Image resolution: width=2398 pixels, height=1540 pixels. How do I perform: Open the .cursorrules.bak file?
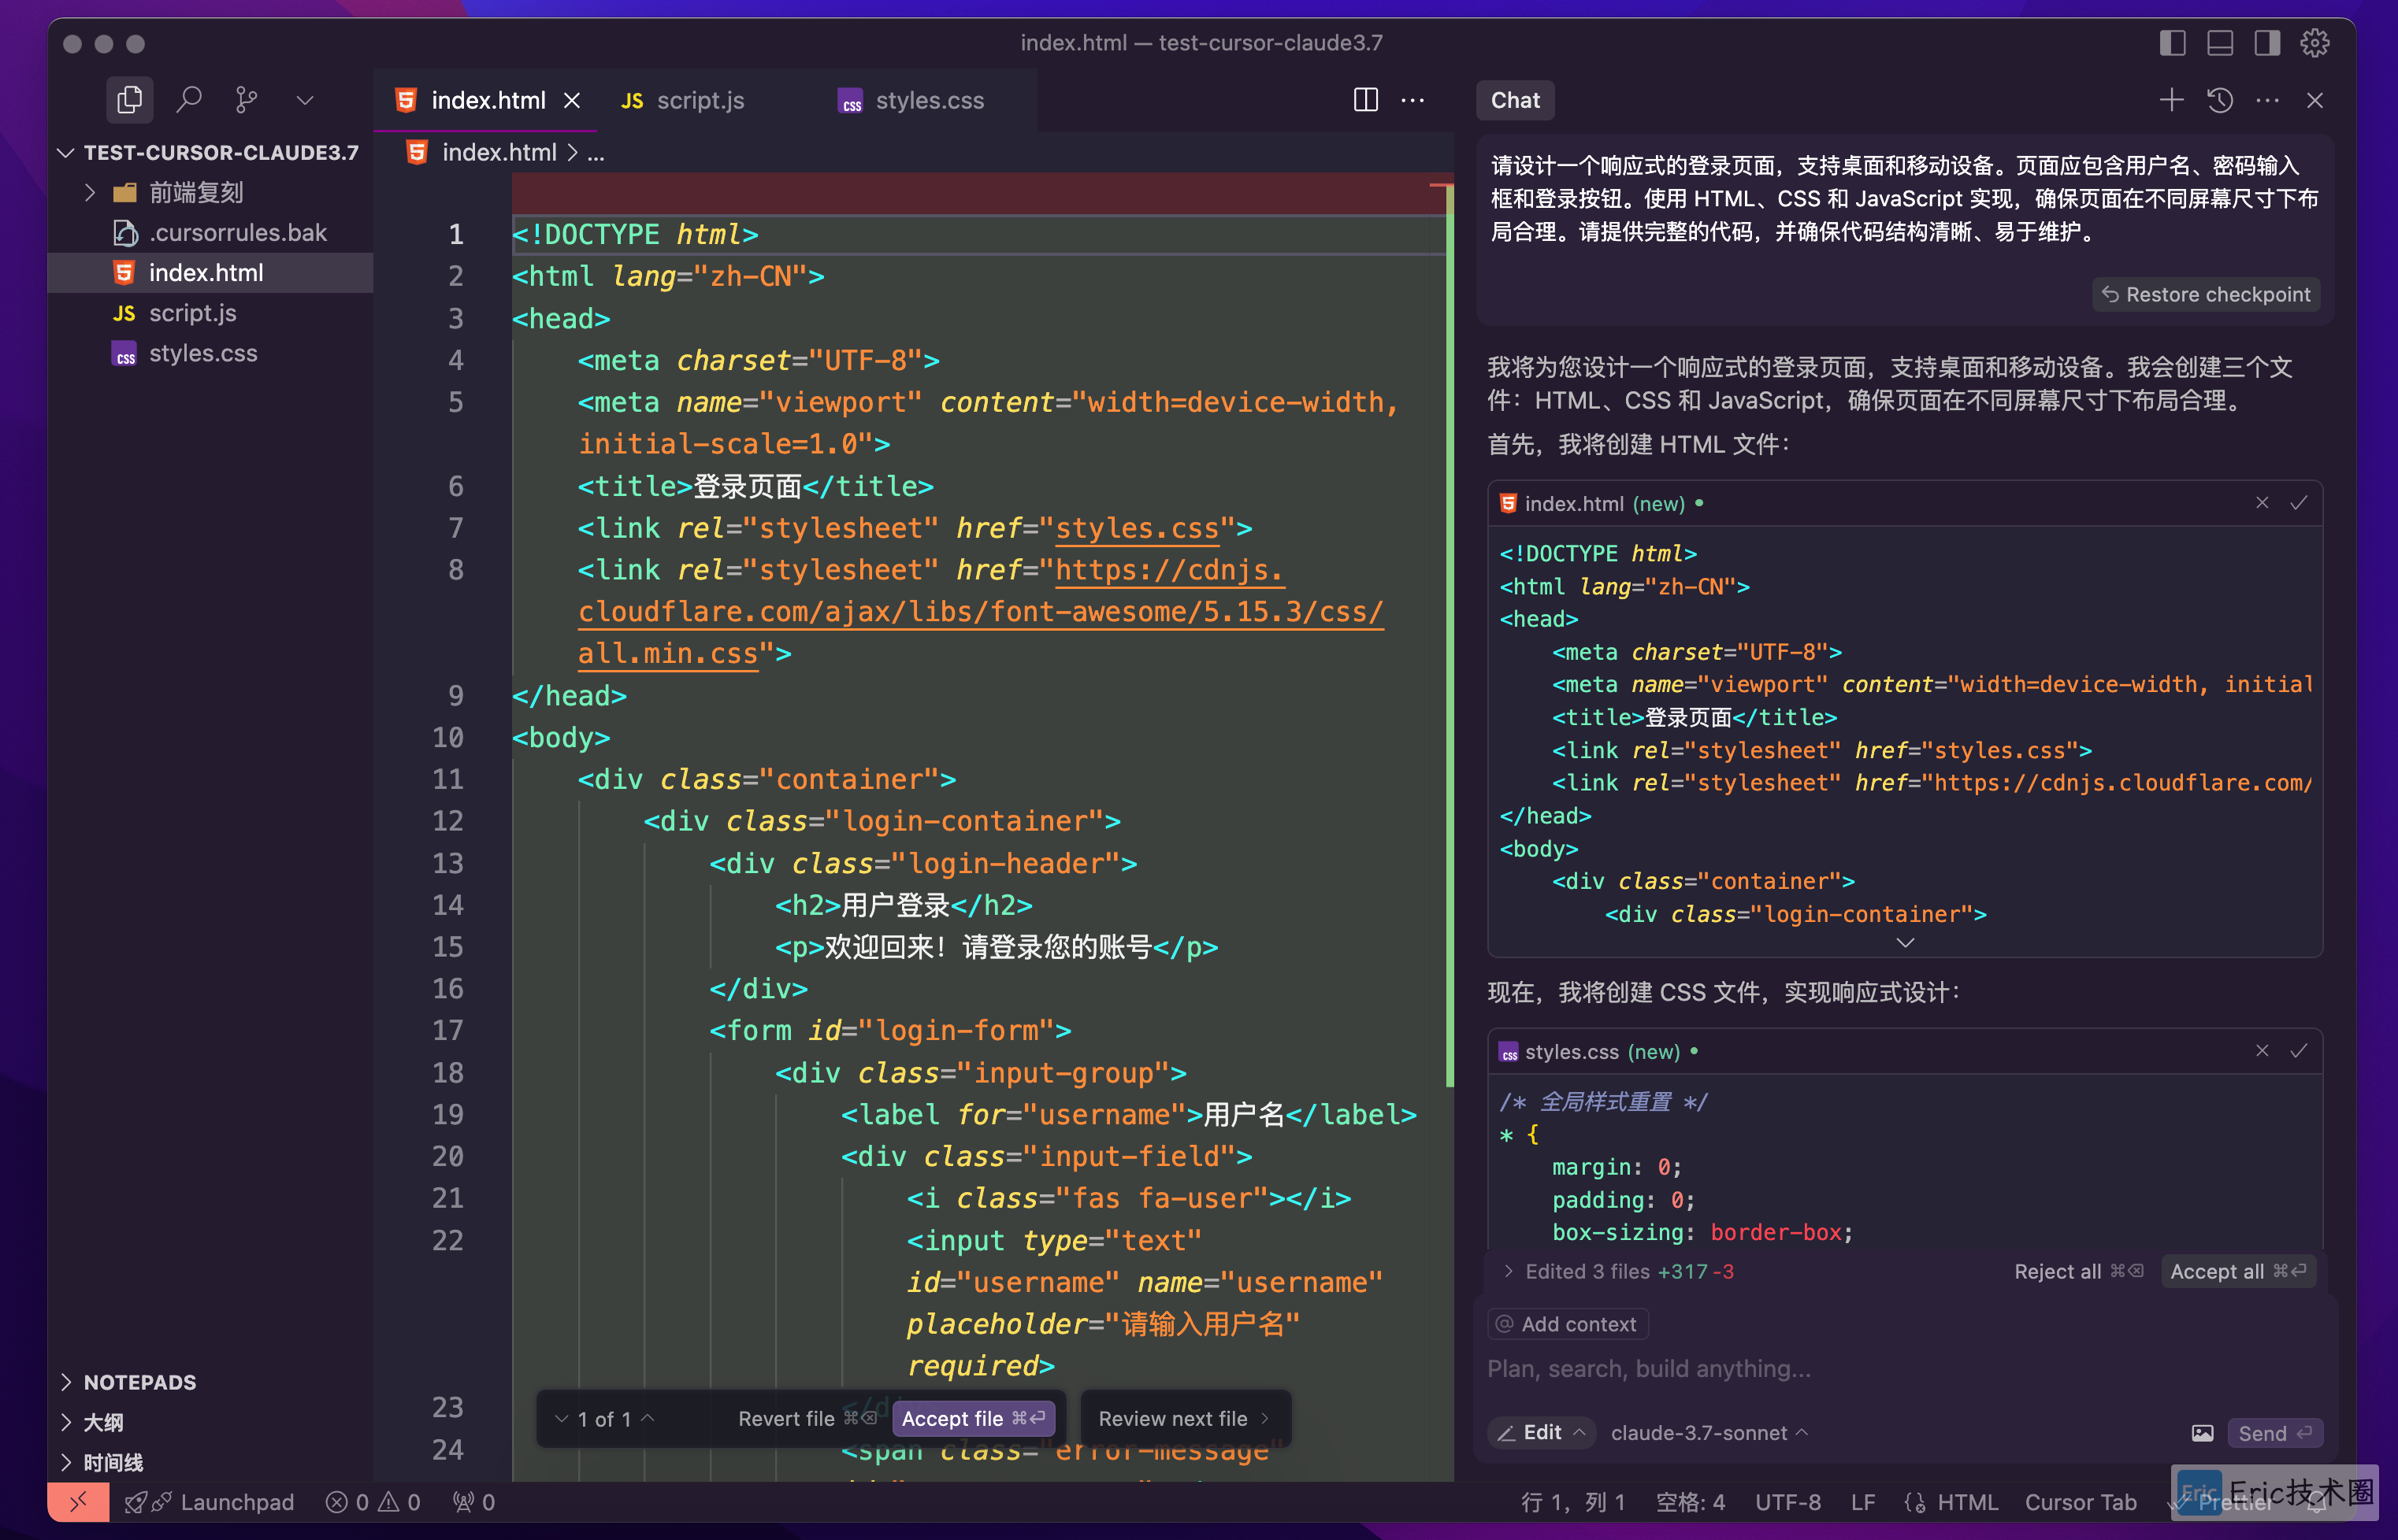[x=210, y=232]
